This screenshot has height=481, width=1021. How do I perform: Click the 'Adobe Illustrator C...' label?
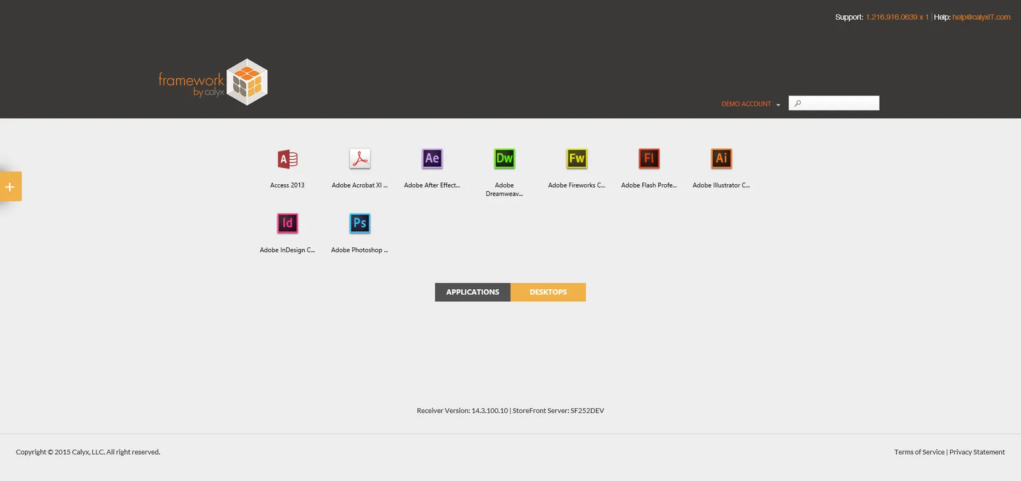[721, 185]
